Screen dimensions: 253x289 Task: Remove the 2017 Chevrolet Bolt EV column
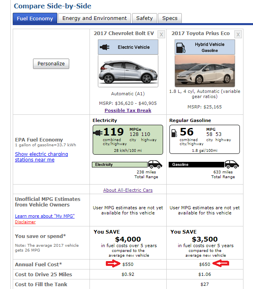[161, 34]
